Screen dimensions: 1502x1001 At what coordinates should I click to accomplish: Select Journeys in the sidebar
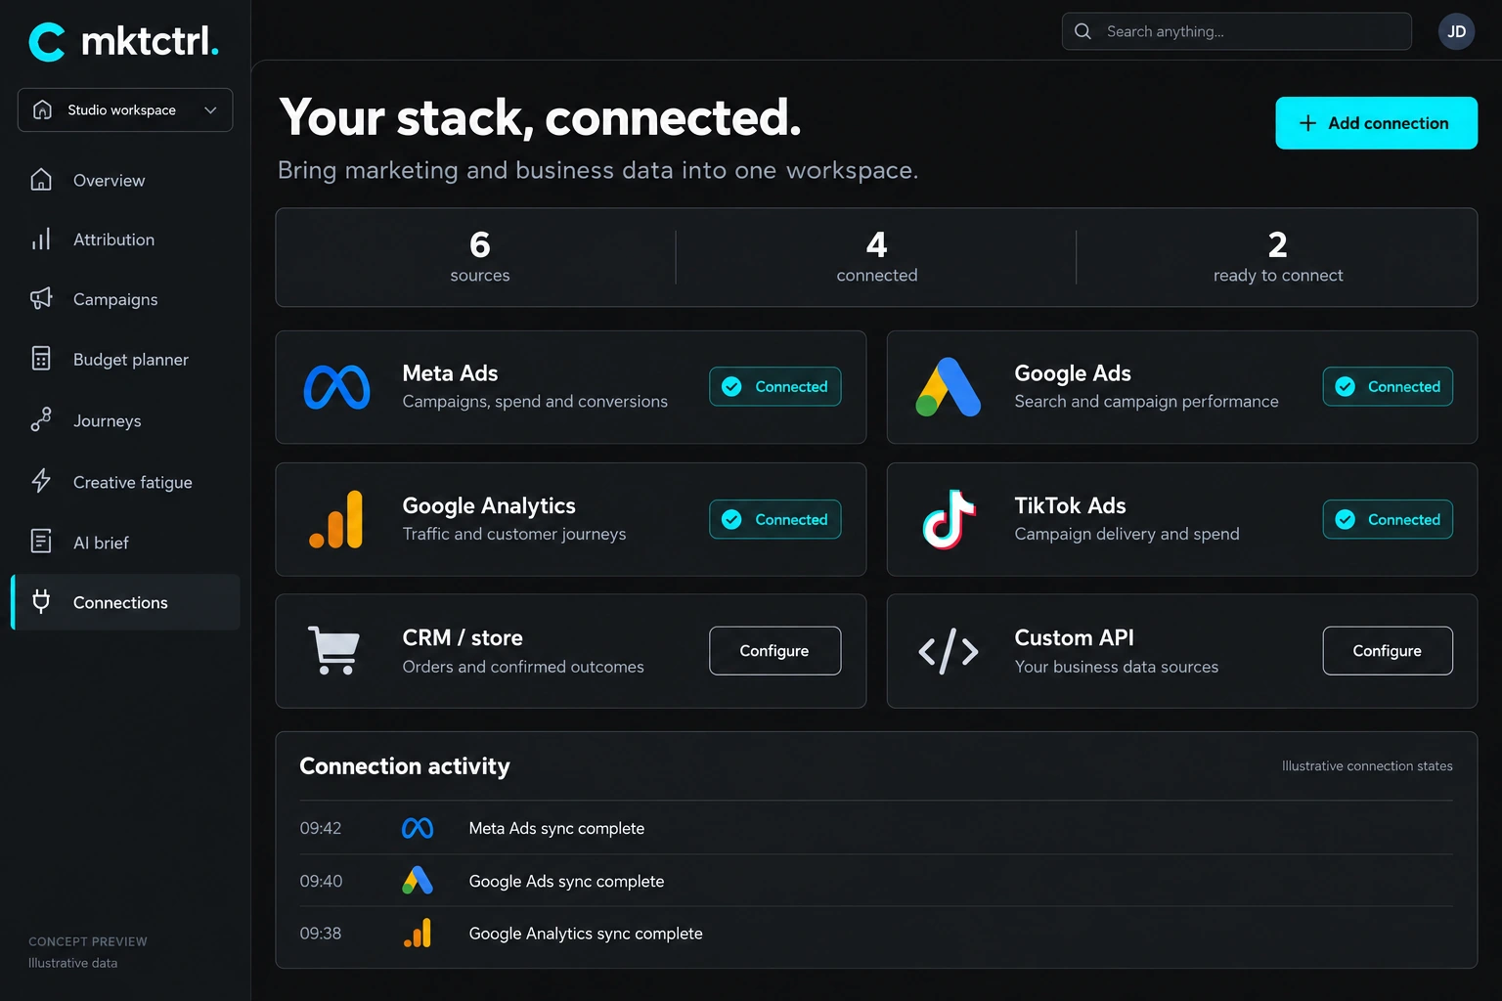125,420
